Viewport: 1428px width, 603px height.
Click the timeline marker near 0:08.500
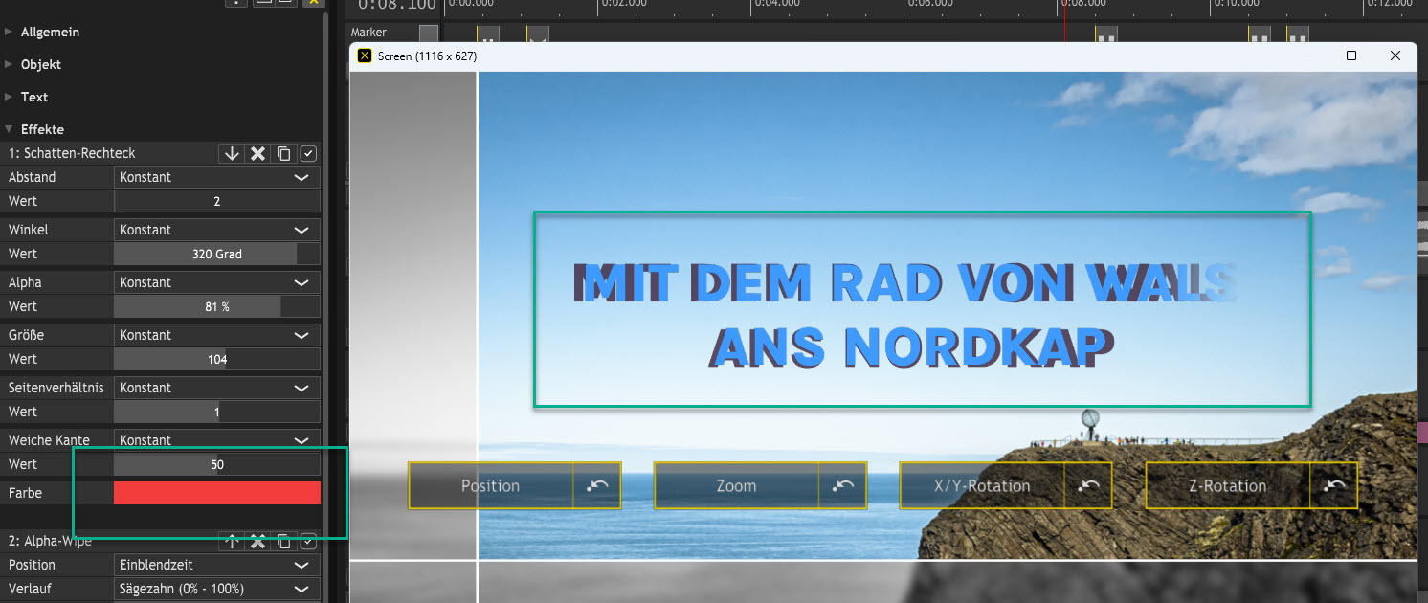(x=1106, y=35)
